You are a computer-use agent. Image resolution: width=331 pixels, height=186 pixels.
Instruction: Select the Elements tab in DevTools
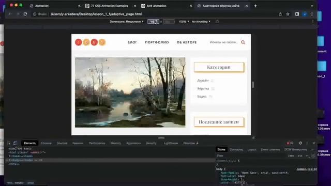(29, 143)
